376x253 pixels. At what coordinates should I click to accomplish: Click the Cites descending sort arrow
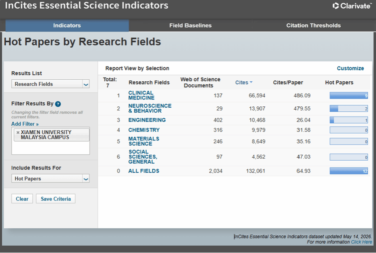(251, 82)
